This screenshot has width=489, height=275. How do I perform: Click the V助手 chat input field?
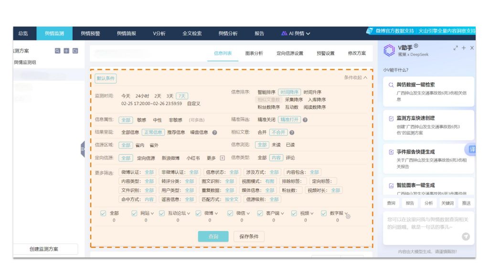(x=428, y=228)
